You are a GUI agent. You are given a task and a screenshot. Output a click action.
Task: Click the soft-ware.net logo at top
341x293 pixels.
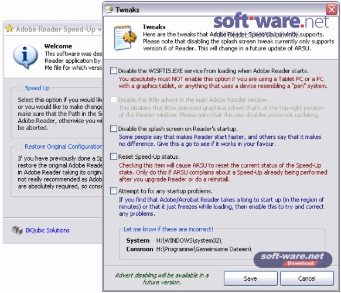click(x=271, y=21)
